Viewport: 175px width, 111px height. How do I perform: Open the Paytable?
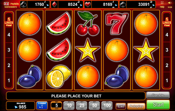(15, 4)
